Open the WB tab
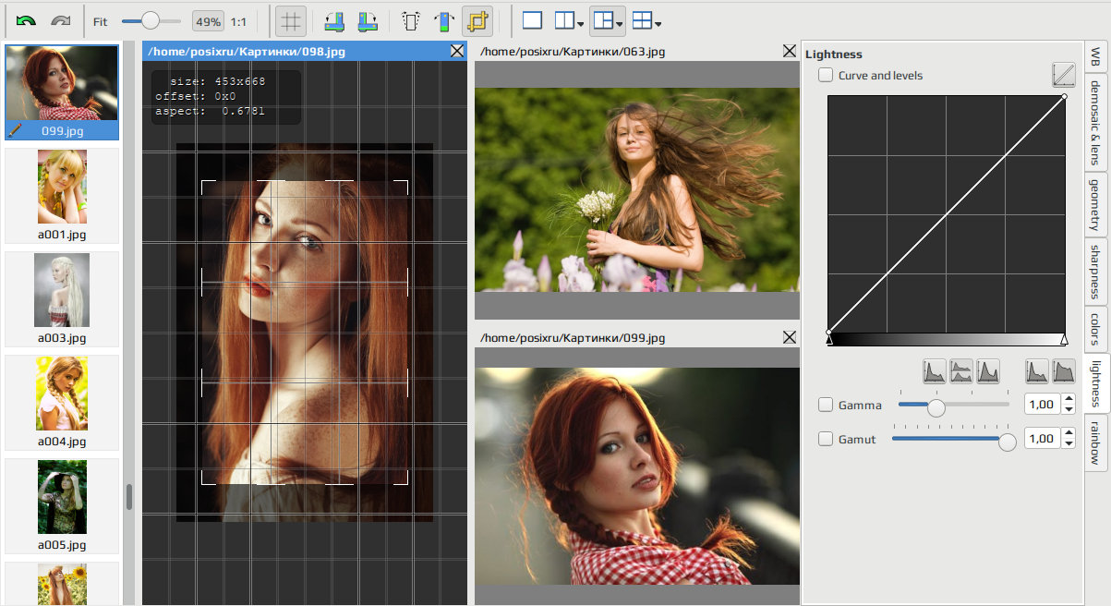The image size is (1111, 606). [1095, 57]
